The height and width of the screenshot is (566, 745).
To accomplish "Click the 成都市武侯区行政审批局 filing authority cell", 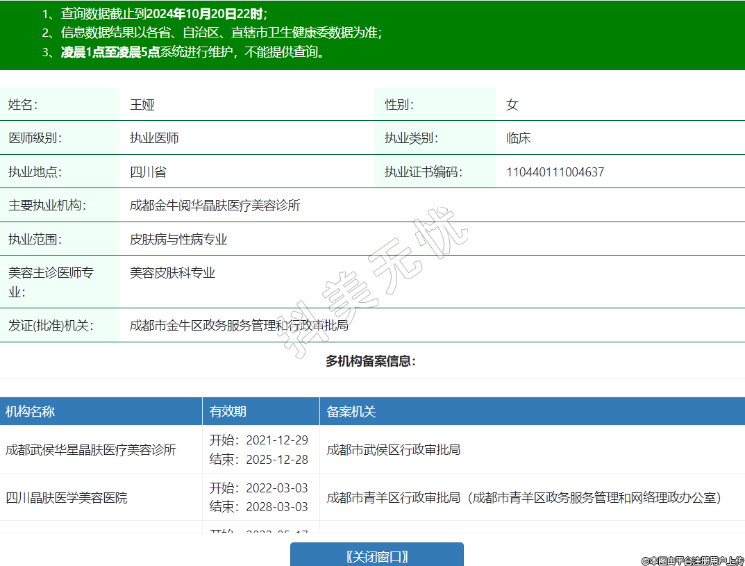I will coord(394,450).
